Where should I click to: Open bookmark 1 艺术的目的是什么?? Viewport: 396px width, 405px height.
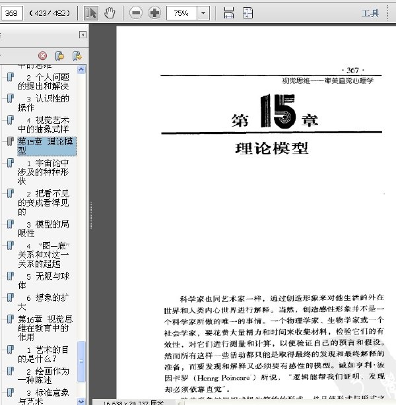pos(44,354)
